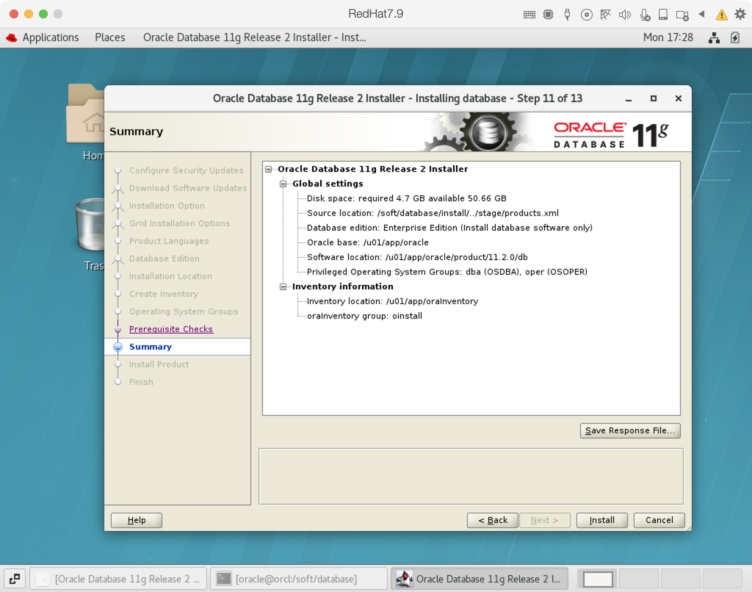Open the Places menu
Viewport: 752px width, 592px height.
pyautogui.click(x=110, y=37)
